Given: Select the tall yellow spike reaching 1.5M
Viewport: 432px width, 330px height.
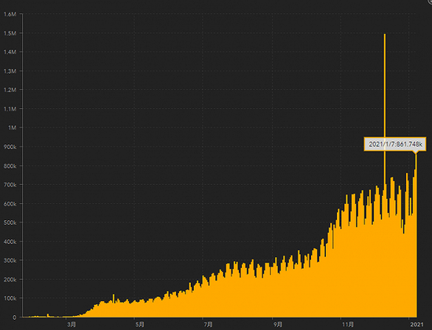Looking at the screenshot, I should [385, 110].
